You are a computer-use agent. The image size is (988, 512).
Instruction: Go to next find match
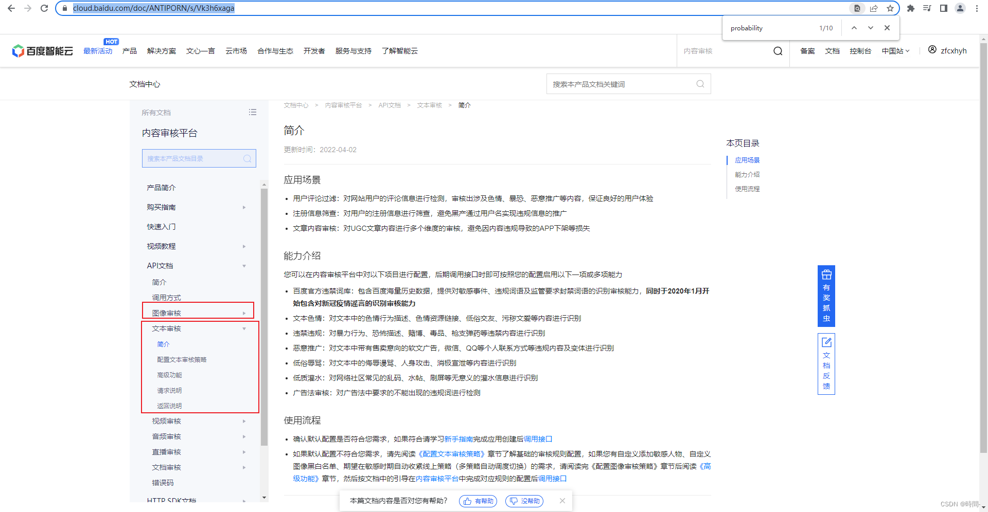(871, 28)
